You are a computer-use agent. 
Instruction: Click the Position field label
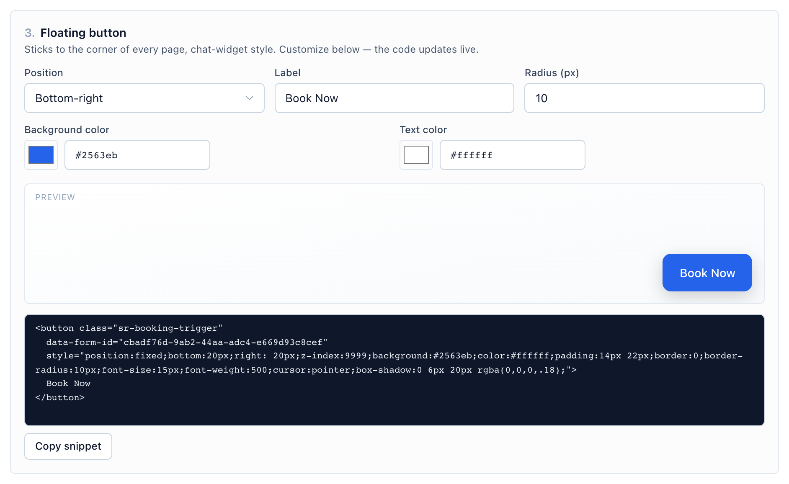[44, 73]
